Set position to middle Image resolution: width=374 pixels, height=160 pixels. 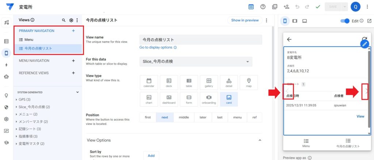[x=184, y=117]
